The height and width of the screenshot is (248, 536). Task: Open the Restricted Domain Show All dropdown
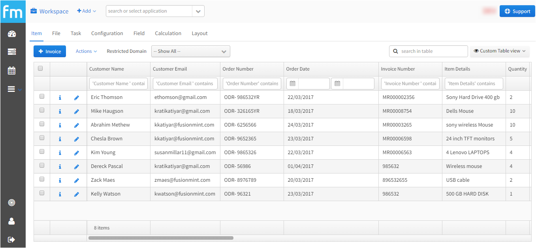coord(191,51)
